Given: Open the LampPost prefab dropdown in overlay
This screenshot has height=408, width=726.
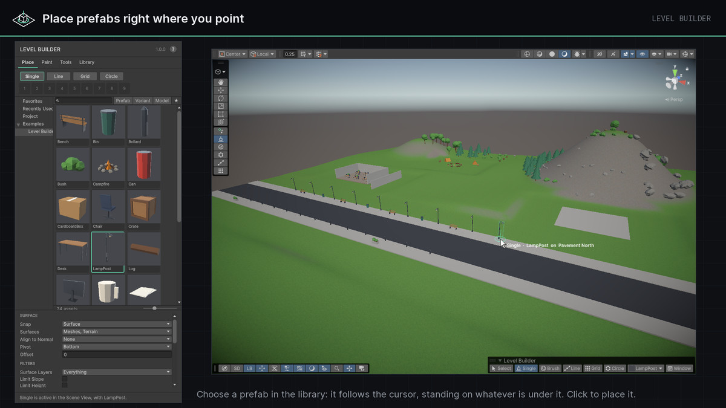Looking at the screenshot, I should (x=646, y=368).
